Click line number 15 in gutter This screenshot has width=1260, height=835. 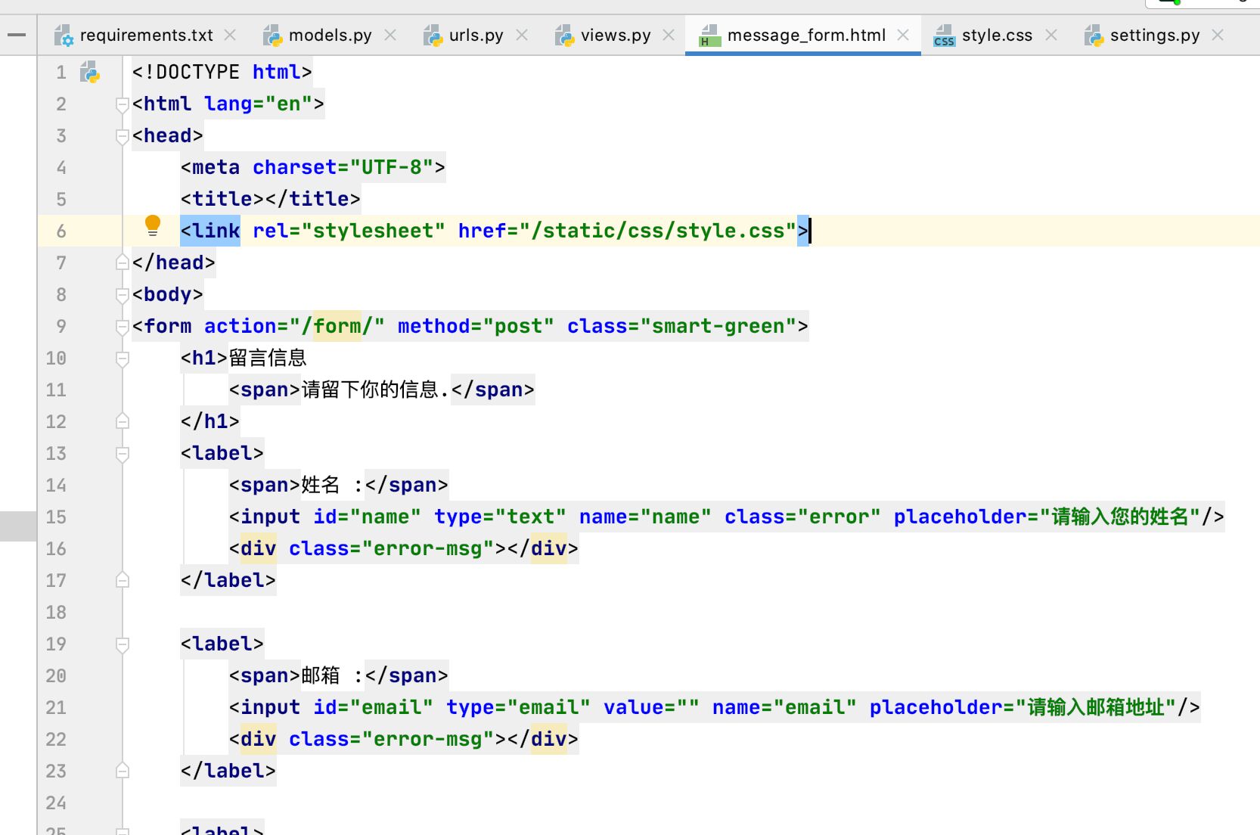tap(56, 517)
